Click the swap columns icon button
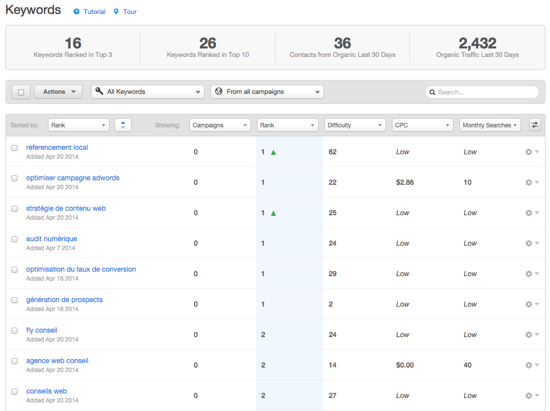The image size is (550, 411). (534, 125)
